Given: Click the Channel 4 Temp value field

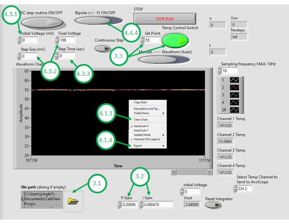Looking at the screenshot, I should 225,173.
